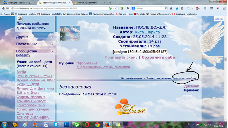This screenshot has height=128, width=228.
Task: Open the blue grid apps icon
Action: 205,8
